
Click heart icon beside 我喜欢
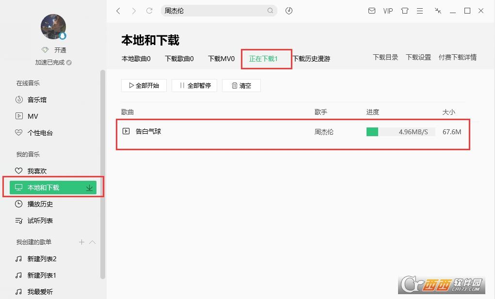pyautogui.click(x=18, y=171)
